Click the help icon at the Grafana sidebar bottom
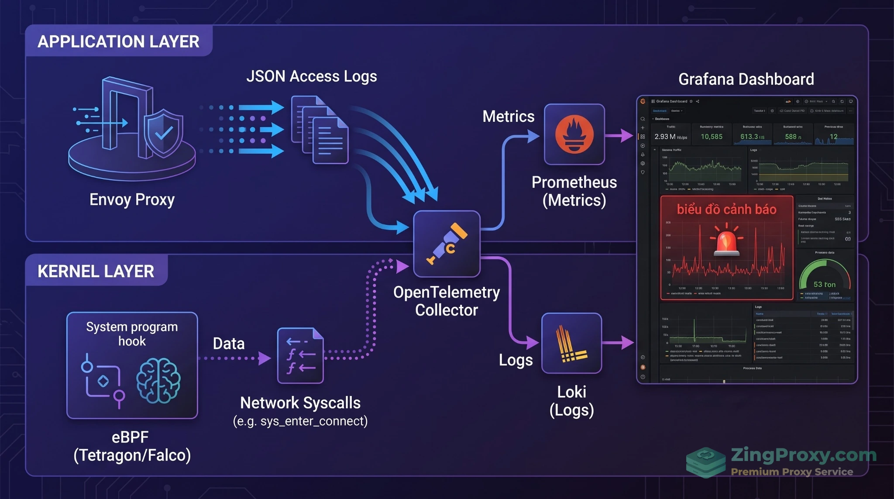The height and width of the screenshot is (499, 894). [x=643, y=377]
